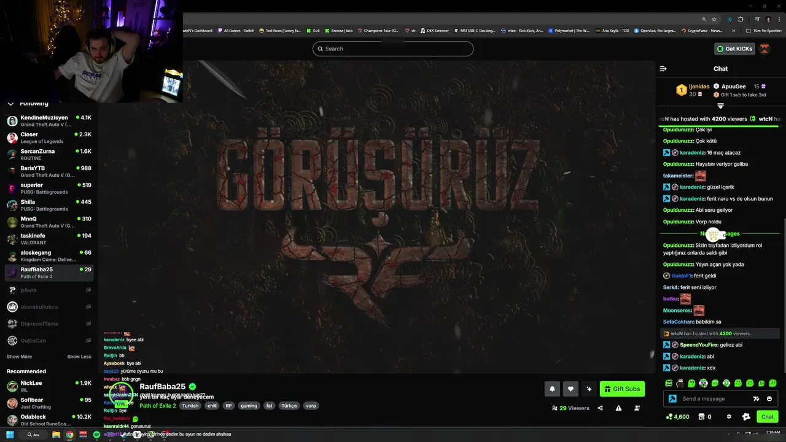
Task: Click the text style icon in message box
Action: pos(756,398)
